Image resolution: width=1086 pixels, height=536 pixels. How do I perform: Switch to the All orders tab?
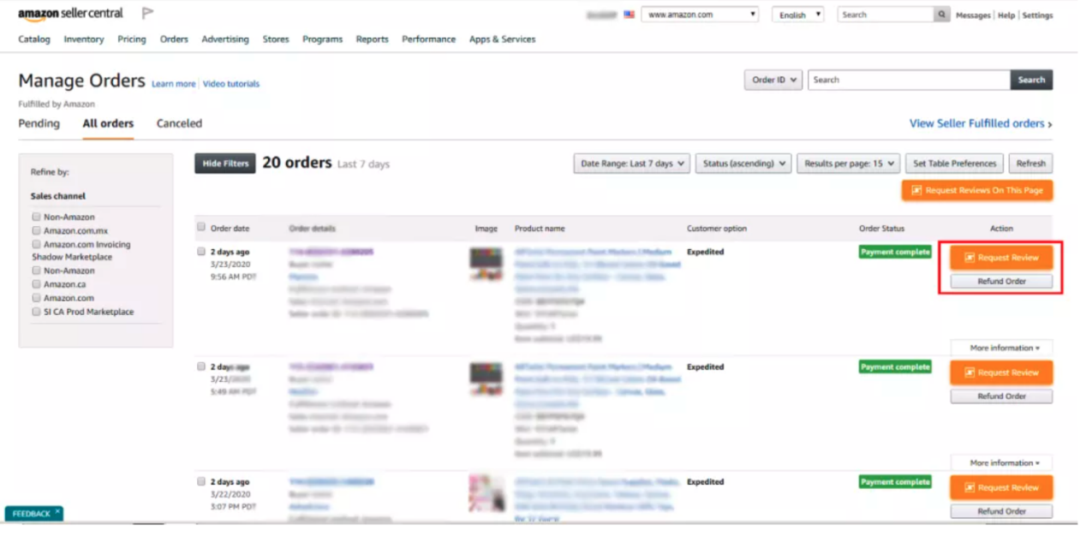(x=108, y=123)
